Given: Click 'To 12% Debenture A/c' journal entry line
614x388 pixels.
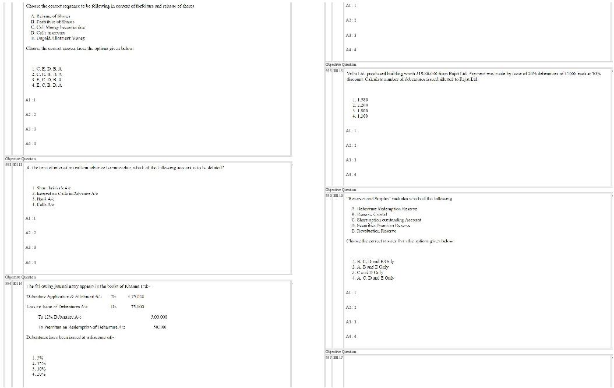Looking at the screenshot, I should click(x=59, y=317).
